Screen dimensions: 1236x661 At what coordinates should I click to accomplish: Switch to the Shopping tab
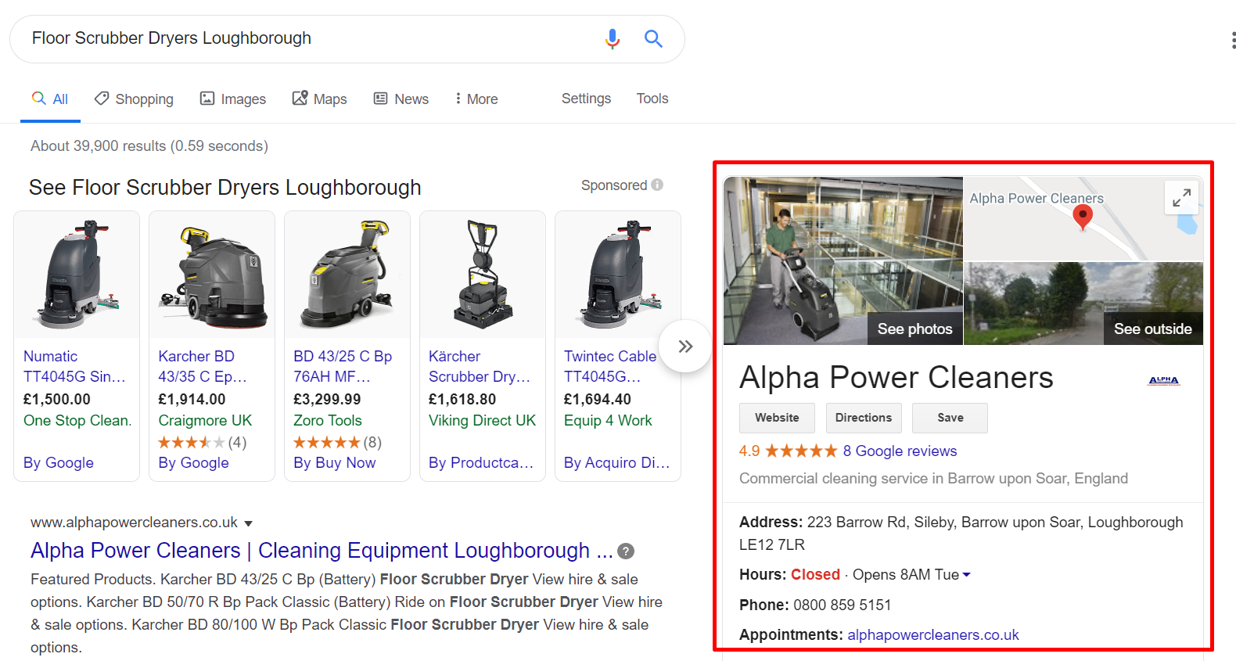(x=134, y=99)
